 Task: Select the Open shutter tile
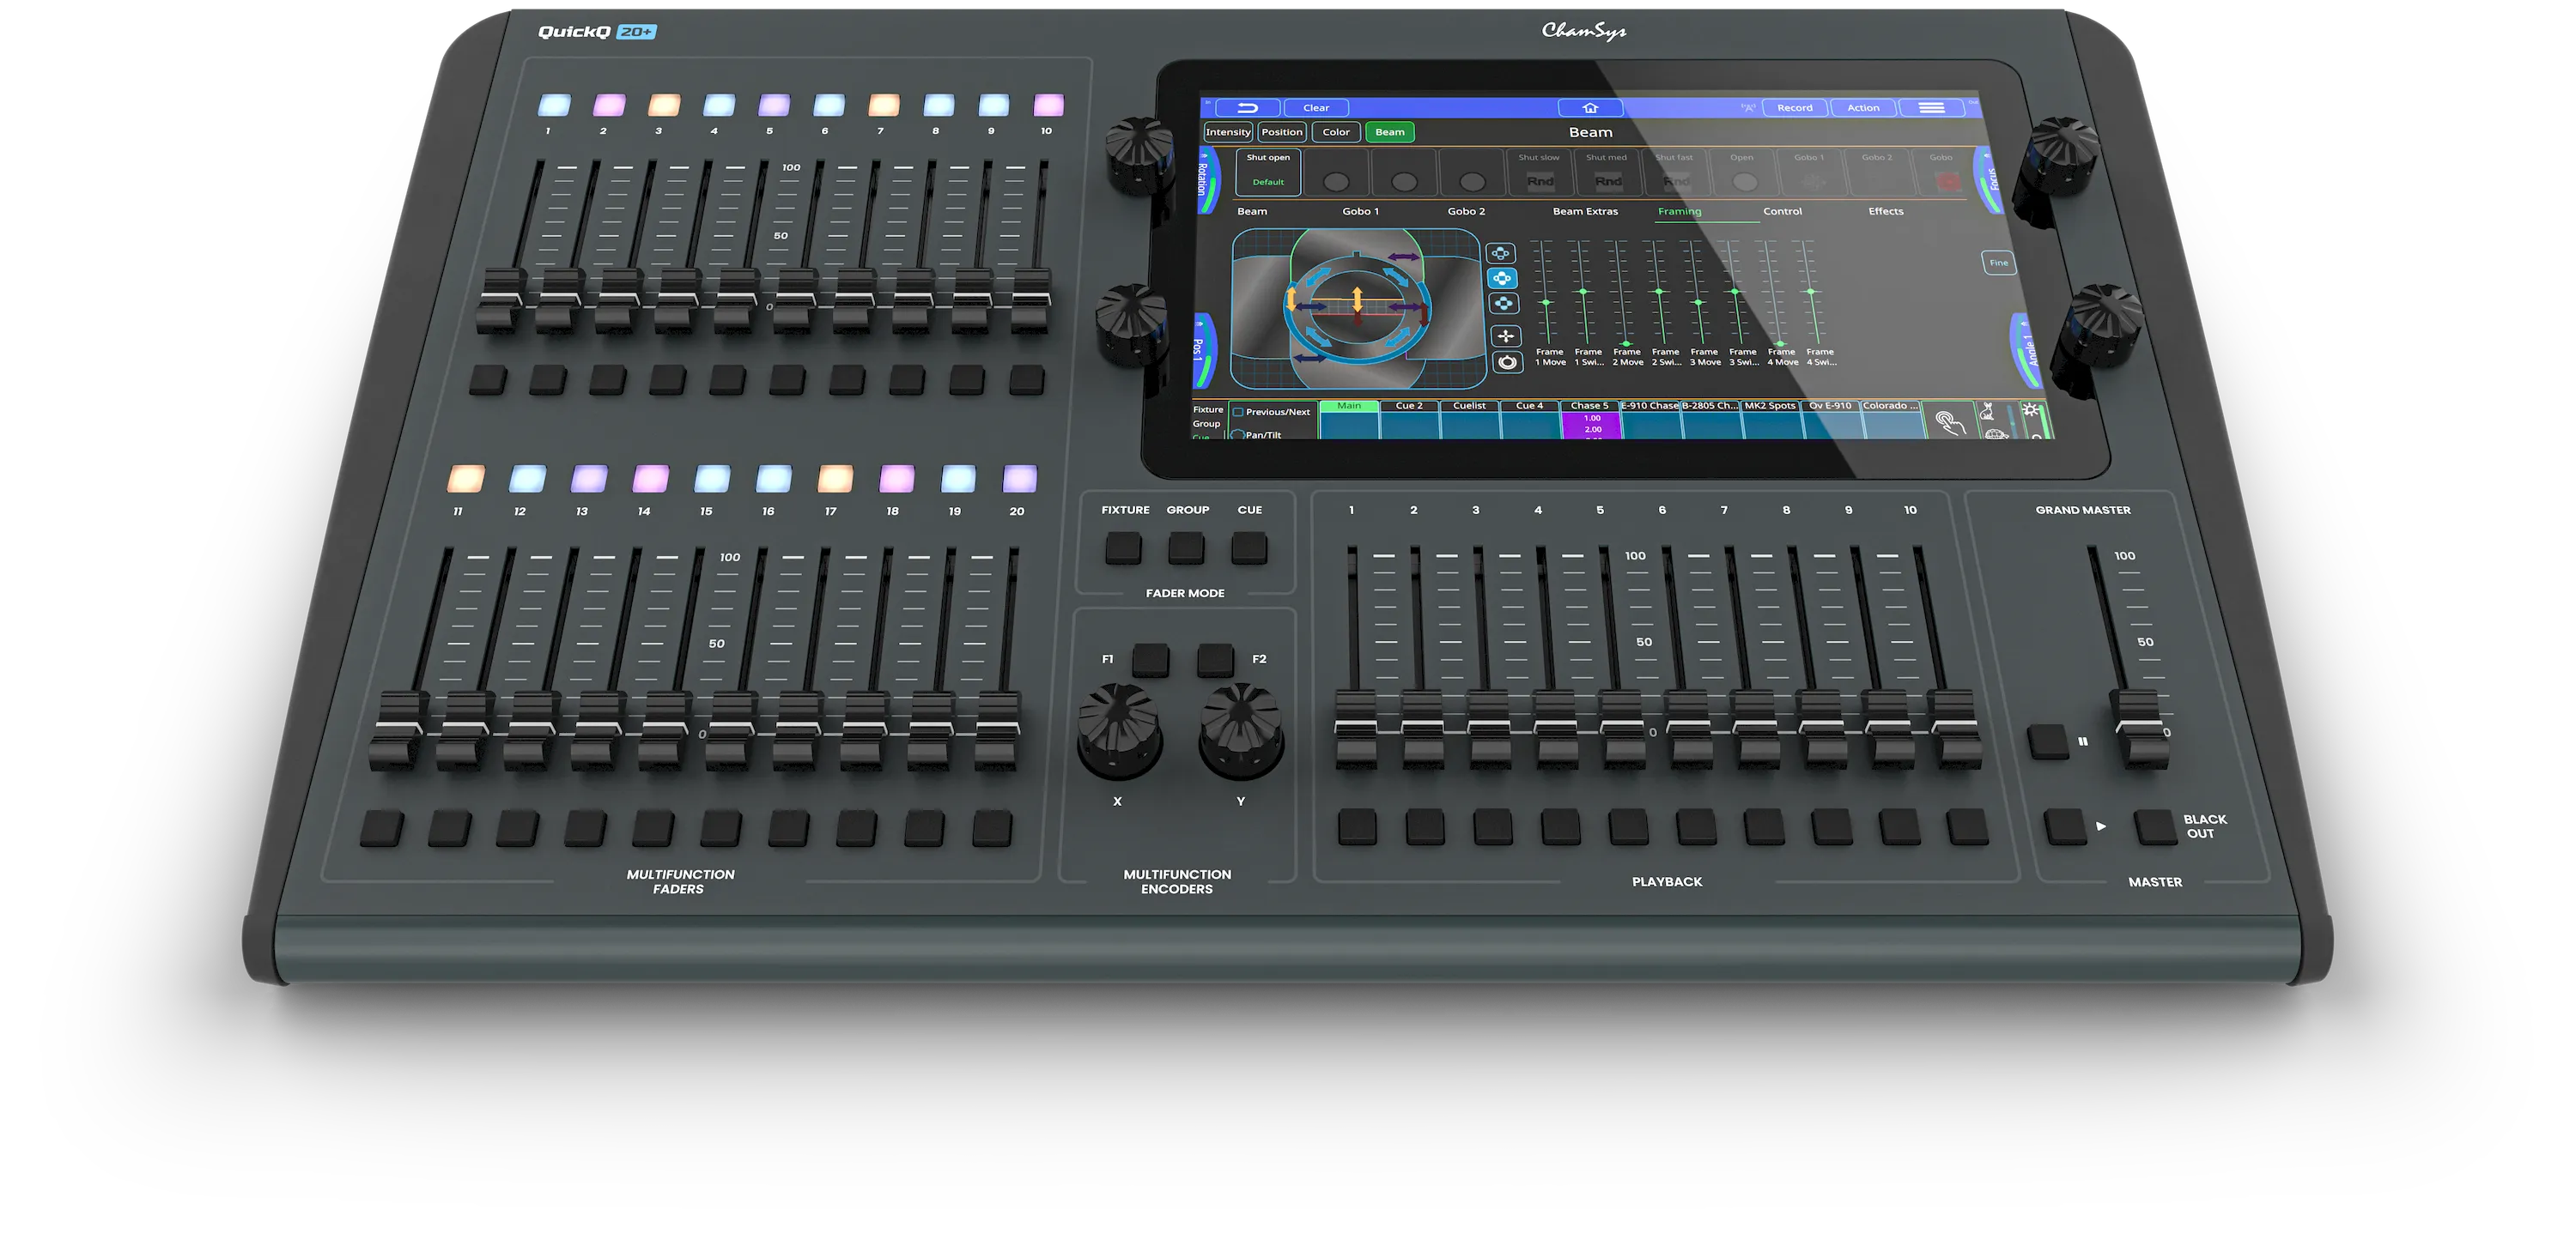[1743, 172]
